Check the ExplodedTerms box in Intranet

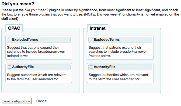91,40
